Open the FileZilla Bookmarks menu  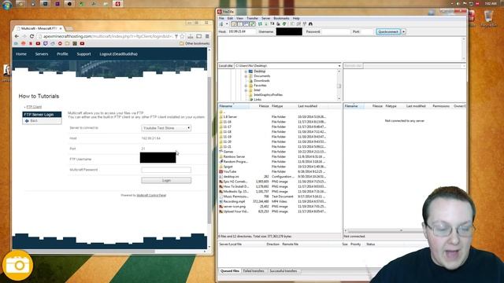click(281, 18)
